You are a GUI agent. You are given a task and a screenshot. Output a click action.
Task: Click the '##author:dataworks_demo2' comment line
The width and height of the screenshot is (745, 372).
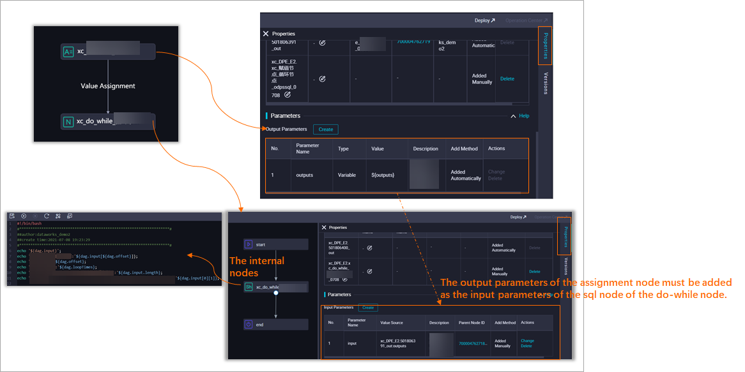pos(43,234)
